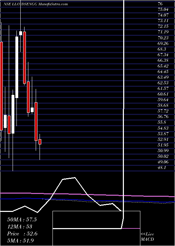
Task: Click the small white candlestick near 71.19
Action: click(x=21, y=33)
